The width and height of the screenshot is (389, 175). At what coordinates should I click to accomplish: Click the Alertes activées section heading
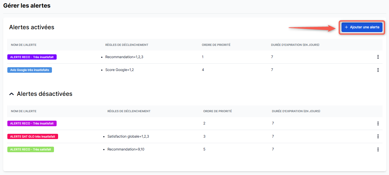tap(32, 27)
